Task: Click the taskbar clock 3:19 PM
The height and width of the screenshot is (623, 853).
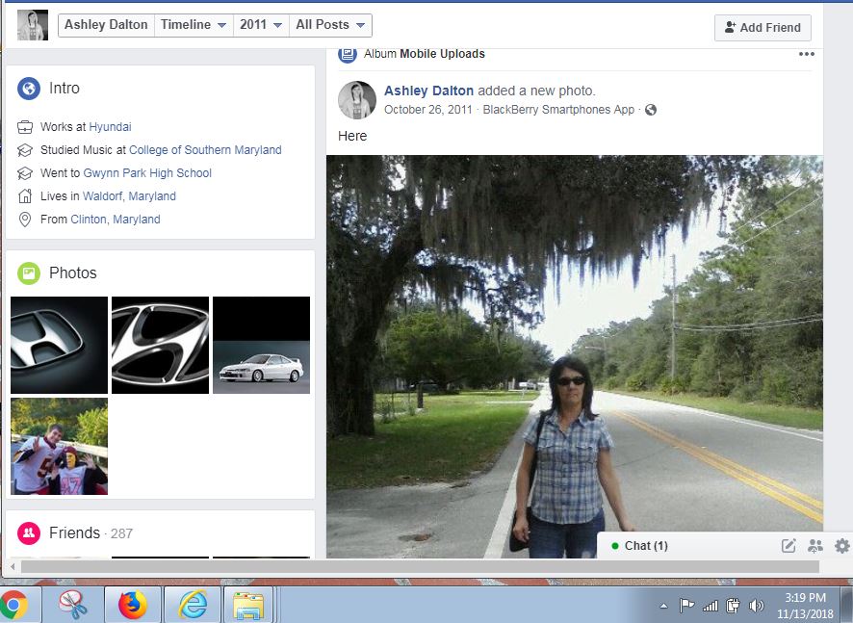Action: coord(805,598)
